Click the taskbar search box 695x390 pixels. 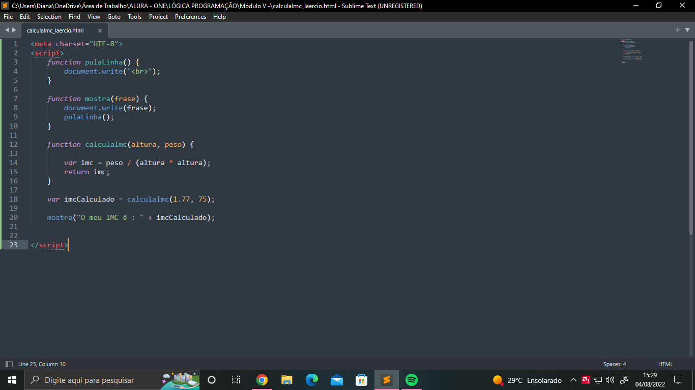pyautogui.click(x=112, y=380)
